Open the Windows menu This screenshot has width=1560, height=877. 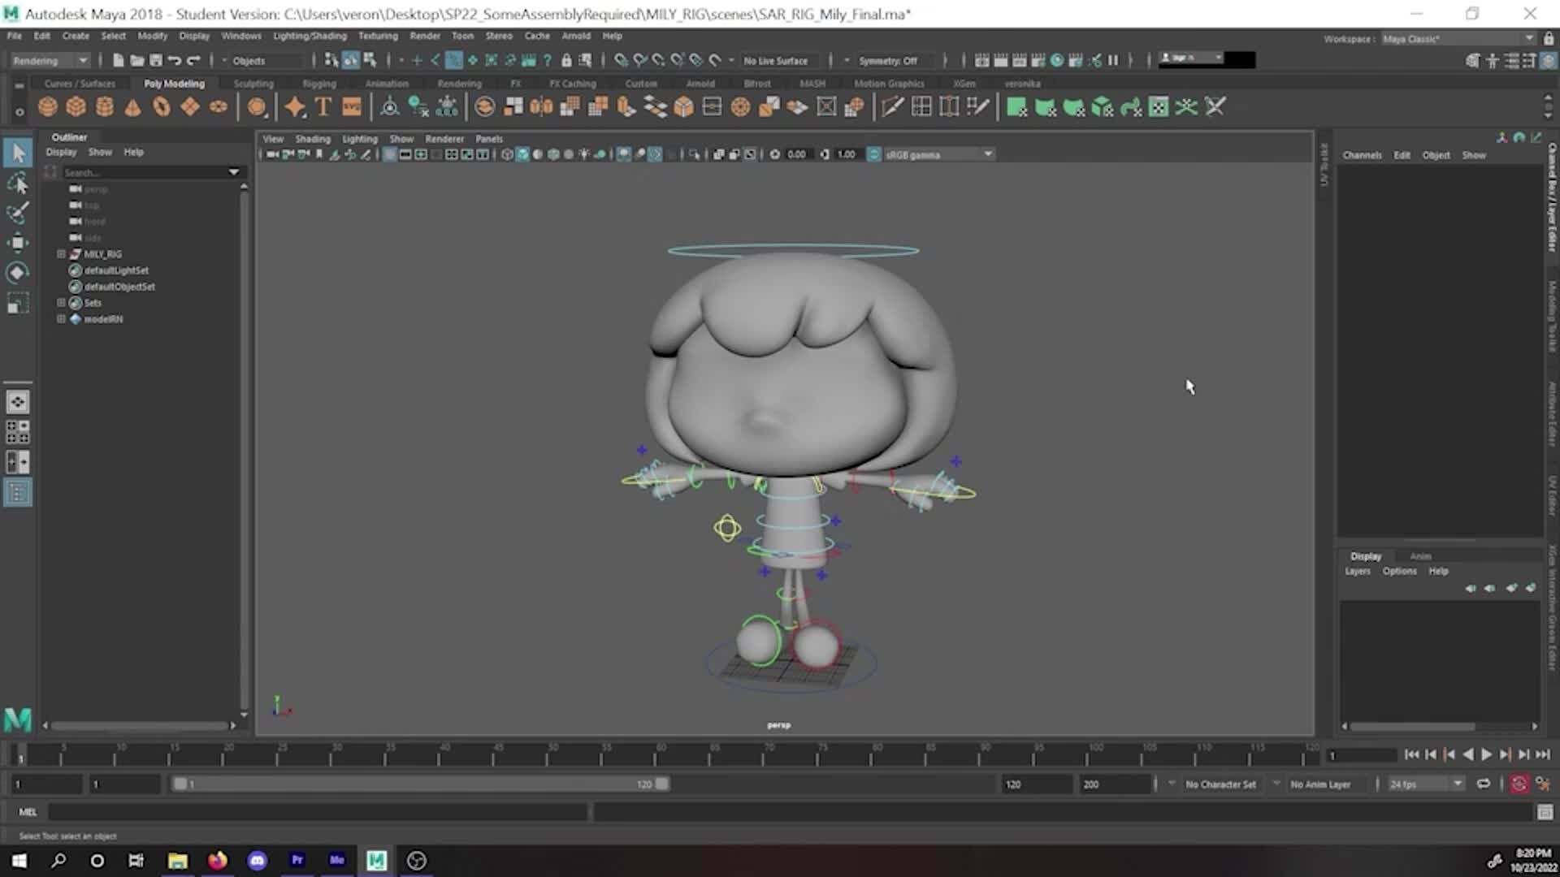pyautogui.click(x=240, y=36)
